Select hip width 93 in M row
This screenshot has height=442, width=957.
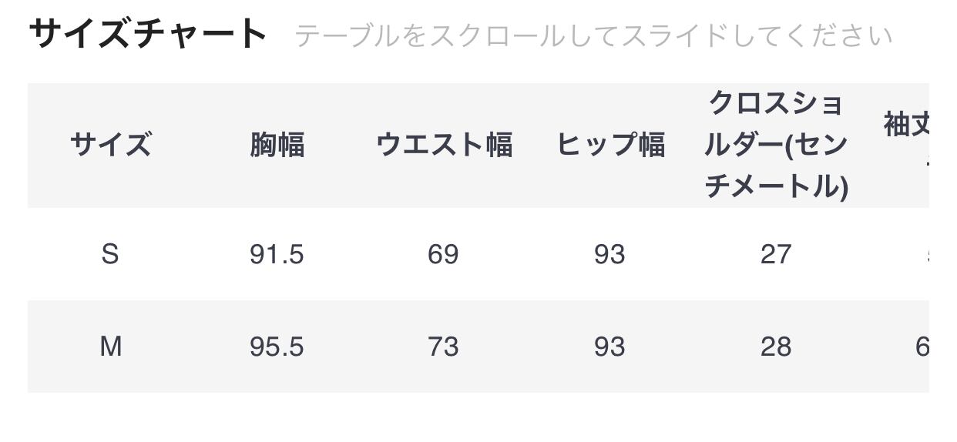[609, 347]
